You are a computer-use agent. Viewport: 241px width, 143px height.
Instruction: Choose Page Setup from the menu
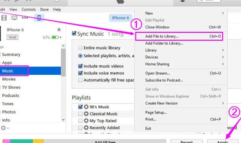(181, 112)
